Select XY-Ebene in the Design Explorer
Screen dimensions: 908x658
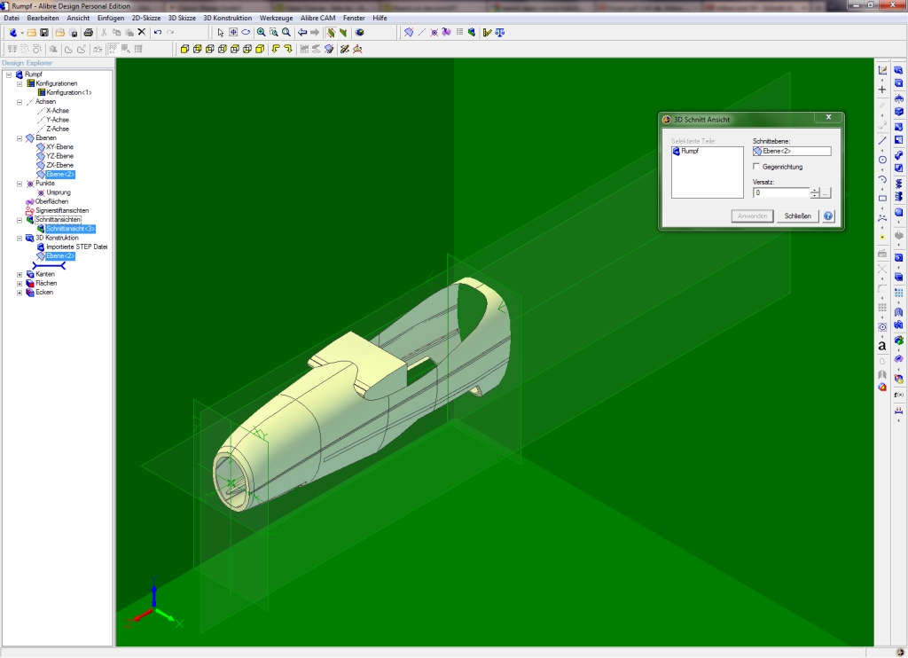pos(59,147)
